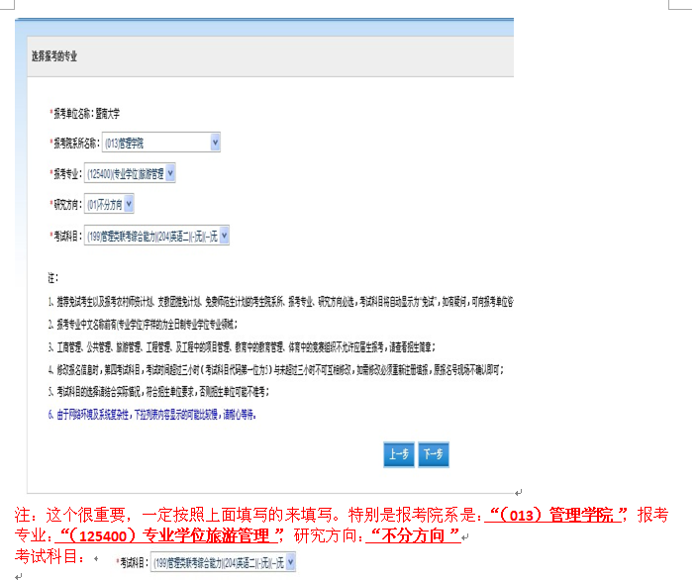Click underlined red text “不分方向”

(414, 535)
